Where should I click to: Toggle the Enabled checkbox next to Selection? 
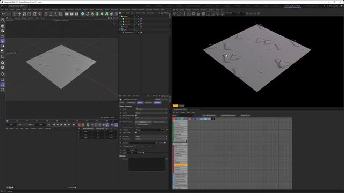[x=165, y=143]
